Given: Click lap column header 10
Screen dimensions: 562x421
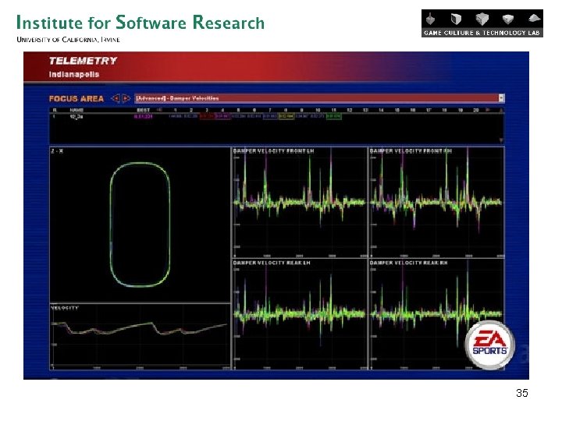Looking at the screenshot, I should pyautogui.click(x=318, y=110).
